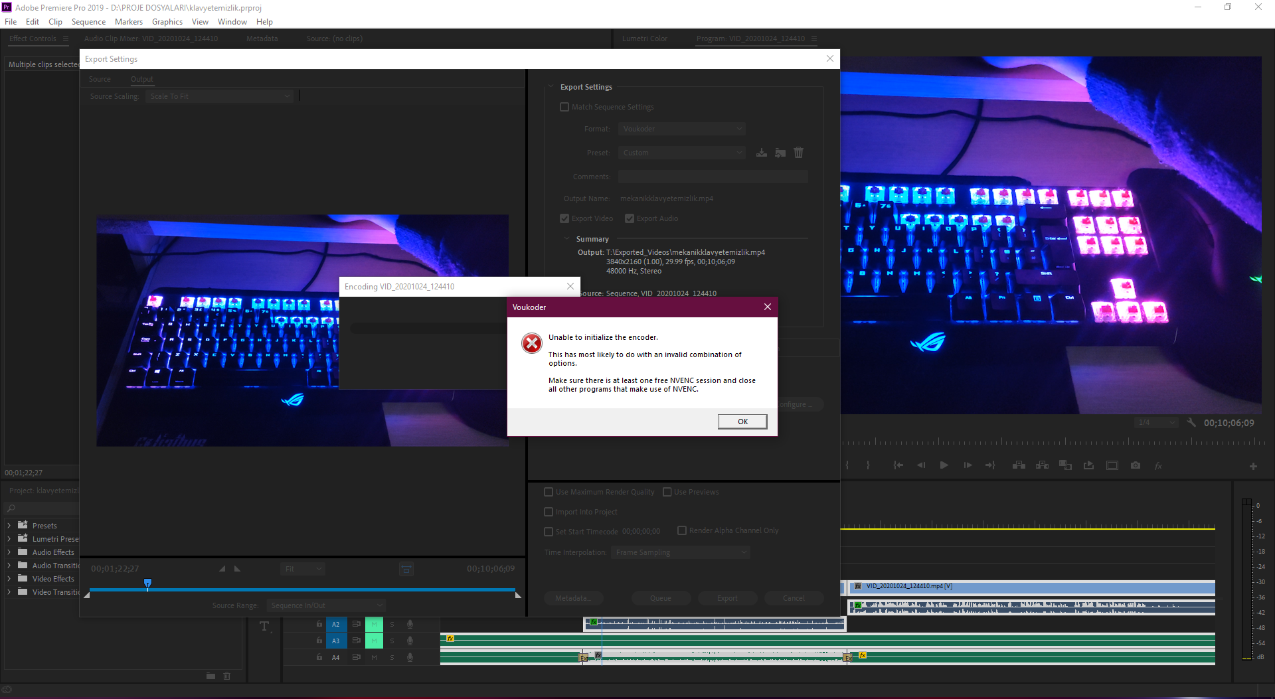Click the Lift icon in Program monitor

click(x=1019, y=465)
